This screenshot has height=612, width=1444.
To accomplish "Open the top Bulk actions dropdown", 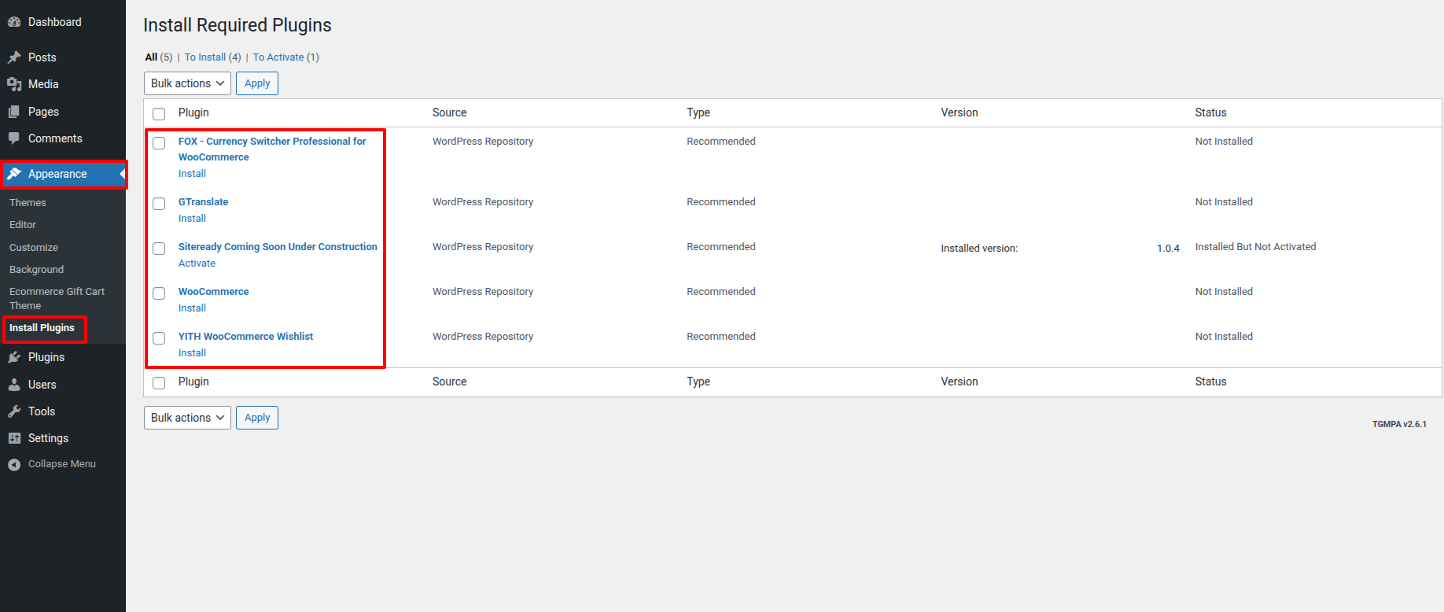I will click(x=187, y=83).
